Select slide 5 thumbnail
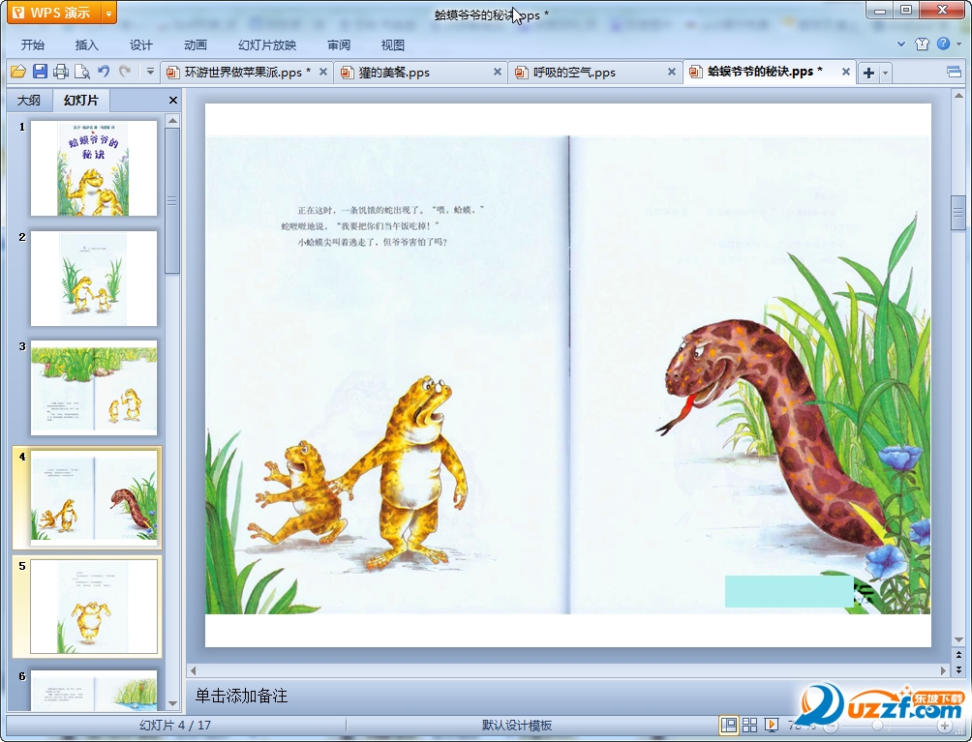 [94, 607]
